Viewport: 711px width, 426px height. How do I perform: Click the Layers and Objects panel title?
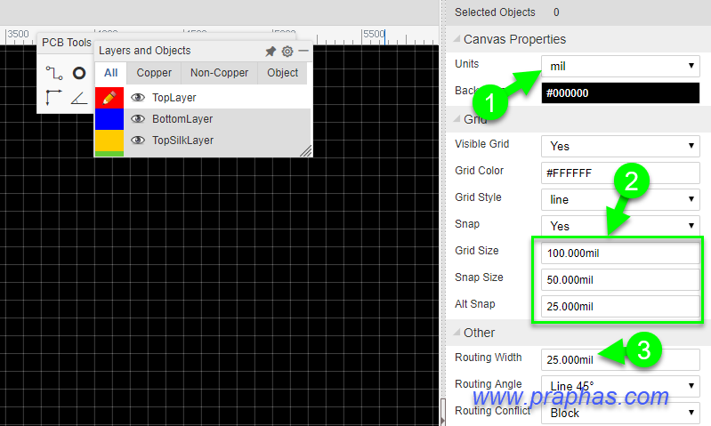[x=145, y=51]
